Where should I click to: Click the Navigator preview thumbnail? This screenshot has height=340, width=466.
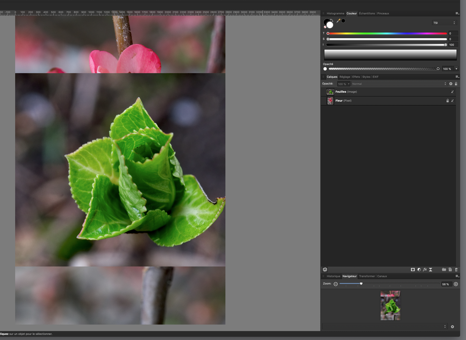coord(390,305)
